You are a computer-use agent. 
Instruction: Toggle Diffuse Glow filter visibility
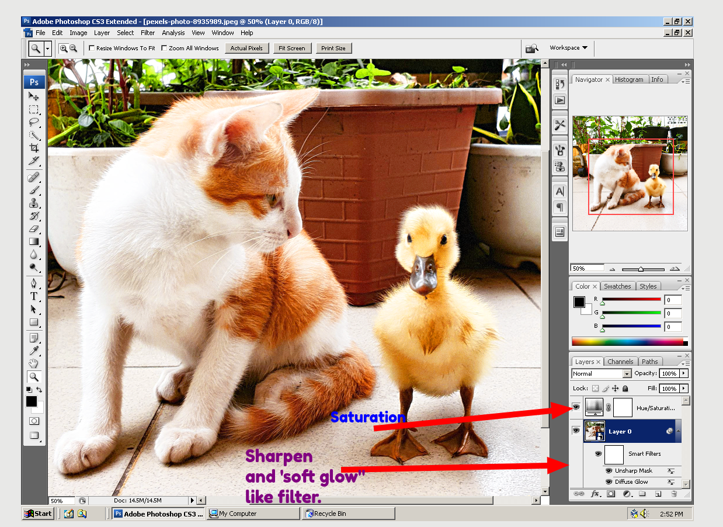[609, 482]
